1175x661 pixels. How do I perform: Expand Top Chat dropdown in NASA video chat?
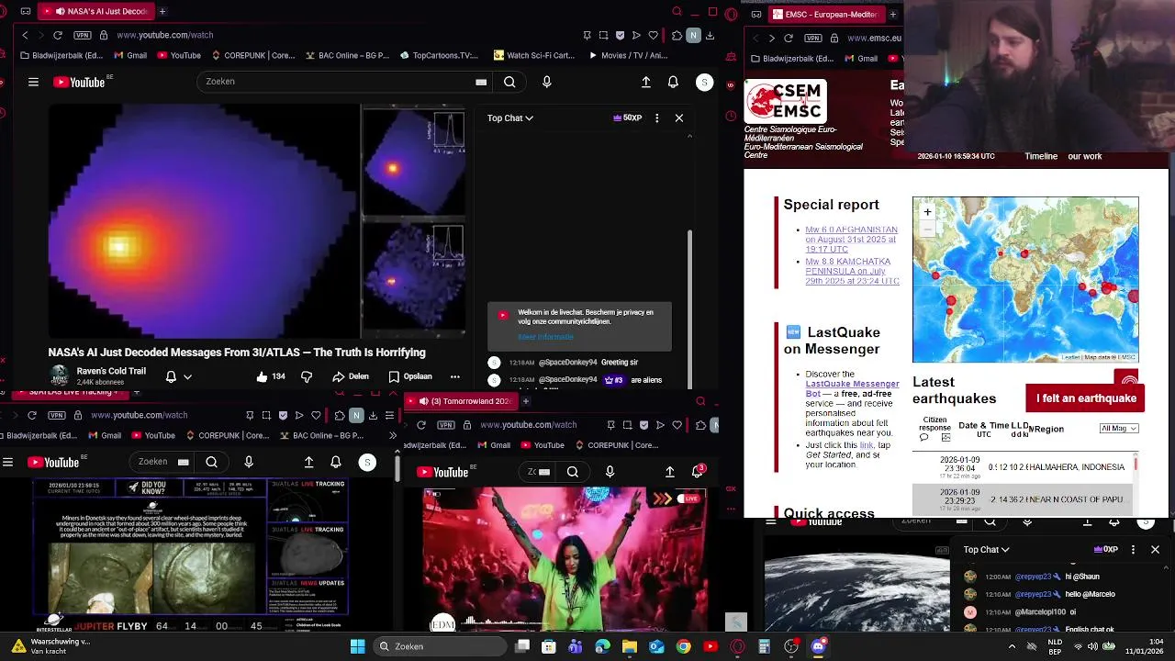[509, 118]
